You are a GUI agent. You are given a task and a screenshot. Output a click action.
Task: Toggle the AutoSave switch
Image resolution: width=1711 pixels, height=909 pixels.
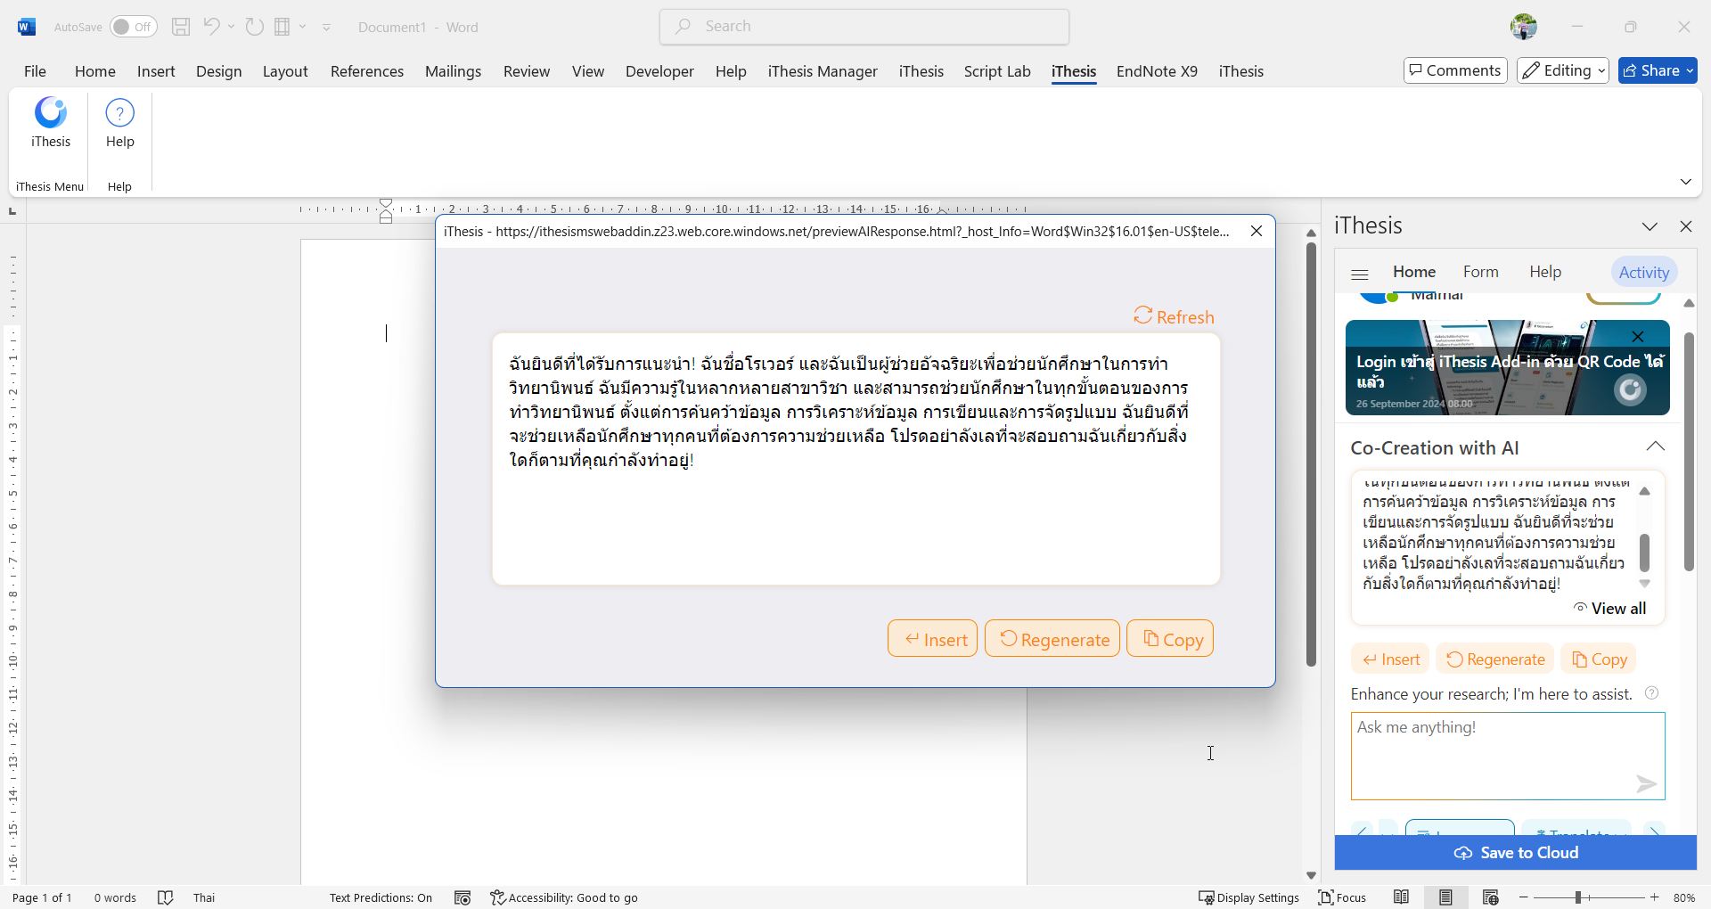coord(134,27)
